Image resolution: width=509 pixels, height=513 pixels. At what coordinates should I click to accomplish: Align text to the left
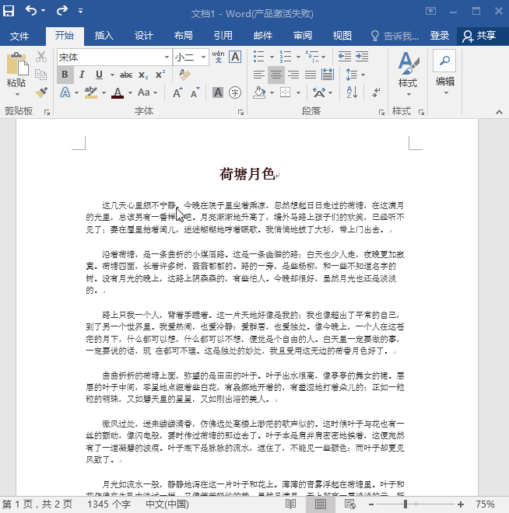coord(258,75)
